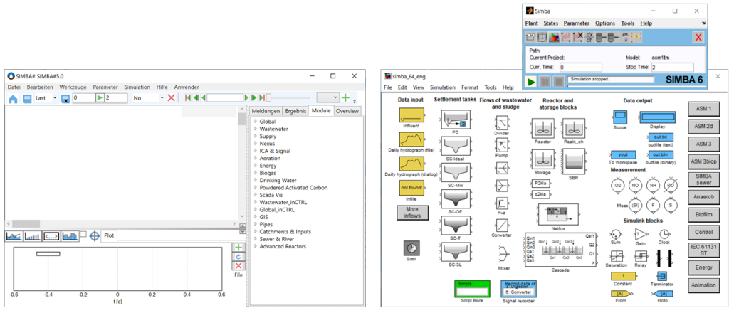Click the red X button in Simba 6 toolbar

point(698,37)
